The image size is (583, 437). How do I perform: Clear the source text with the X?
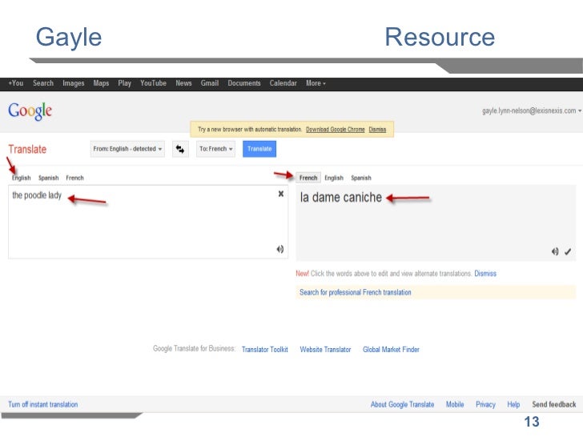coord(281,194)
